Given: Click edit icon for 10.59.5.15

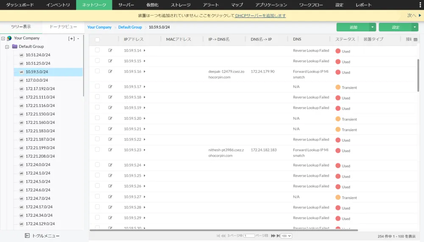Looking at the screenshot, I should (x=110, y=60).
